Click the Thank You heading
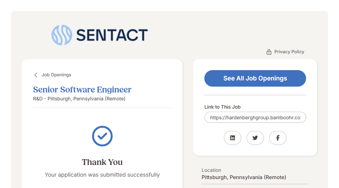 pyautogui.click(x=102, y=162)
